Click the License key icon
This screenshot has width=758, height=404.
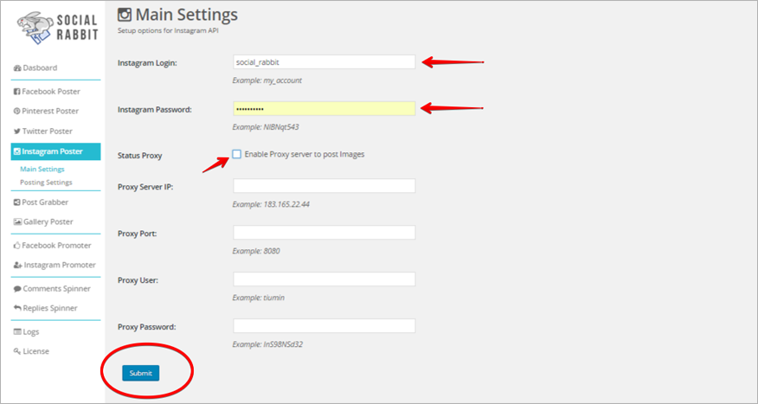17,351
